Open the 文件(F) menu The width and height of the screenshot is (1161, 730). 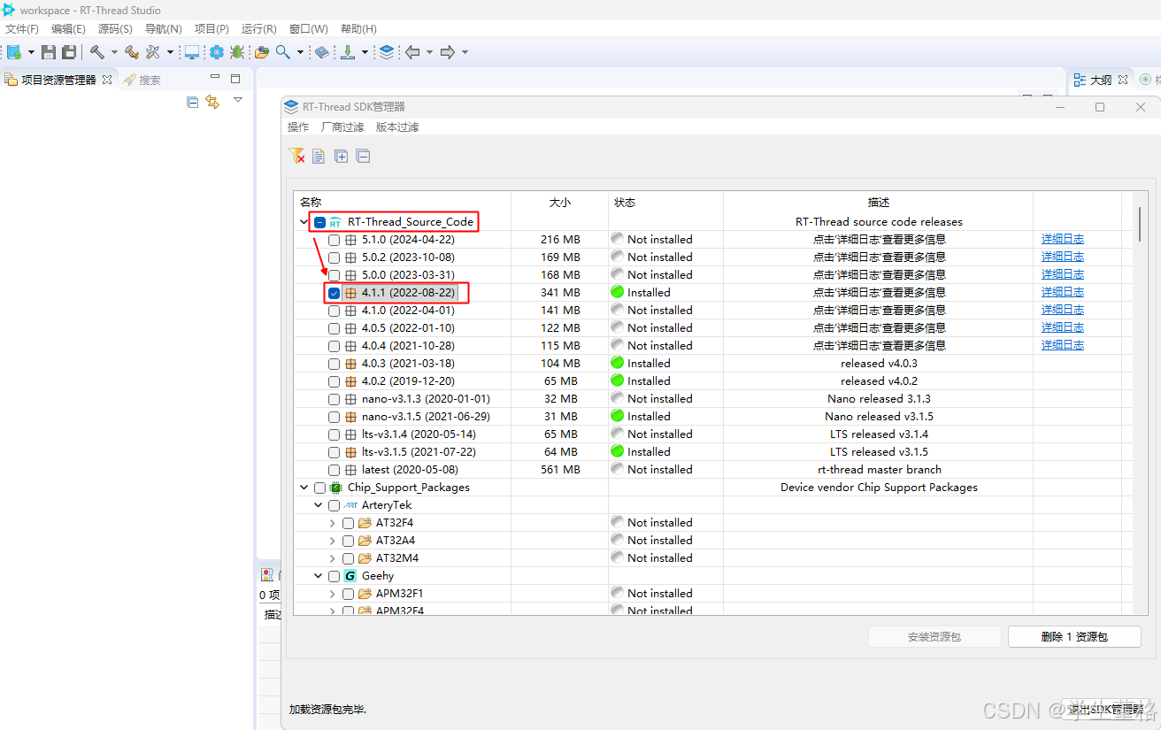(x=22, y=29)
